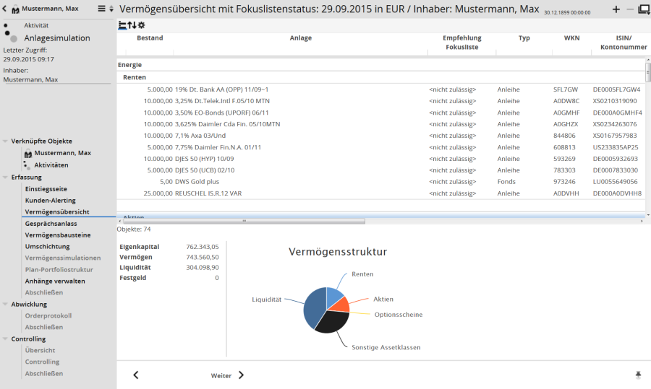The width and height of the screenshot is (651, 389).
Task: Click the Liquidität slice of the pie chart
Action: click(312, 307)
